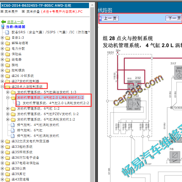This screenshot has height=182, width=182.
Task: Open 排气控制, 6气缸 document
Action: [30, 130]
